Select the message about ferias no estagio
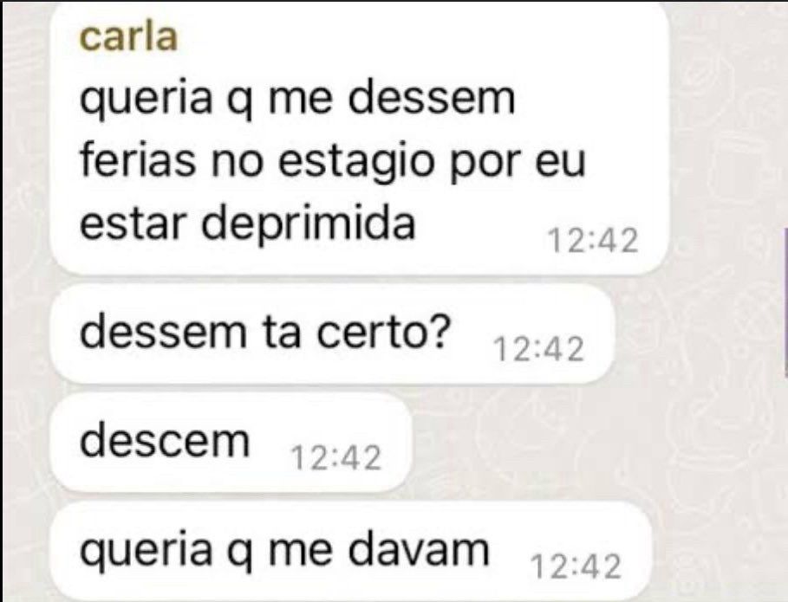The height and width of the screenshot is (602, 788). (x=360, y=138)
